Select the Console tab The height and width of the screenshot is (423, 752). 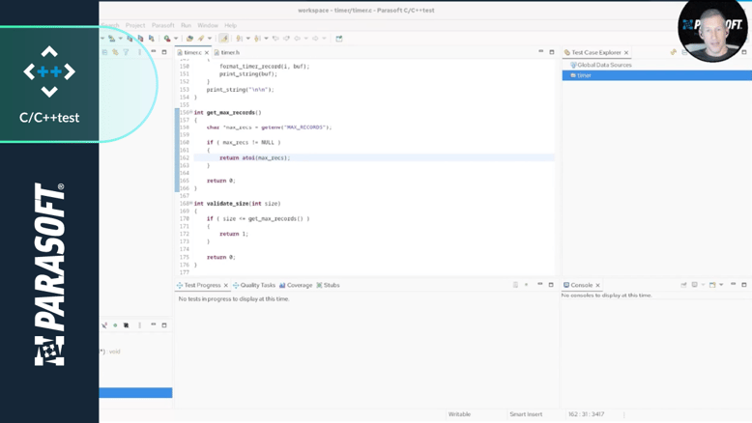pyautogui.click(x=581, y=285)
